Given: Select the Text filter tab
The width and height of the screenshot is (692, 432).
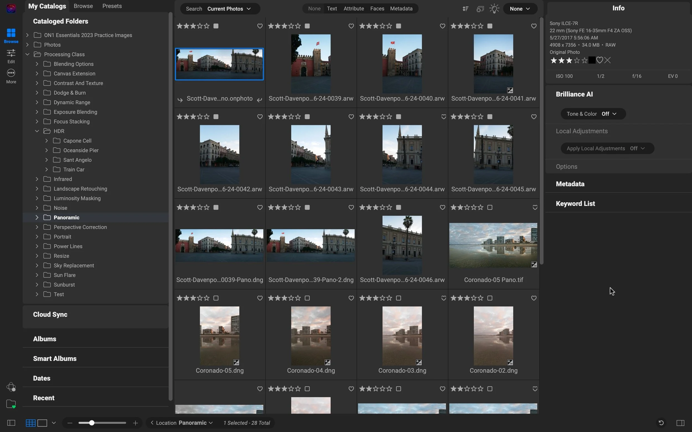Looking at the screenshot, I should tap(332, 9).
